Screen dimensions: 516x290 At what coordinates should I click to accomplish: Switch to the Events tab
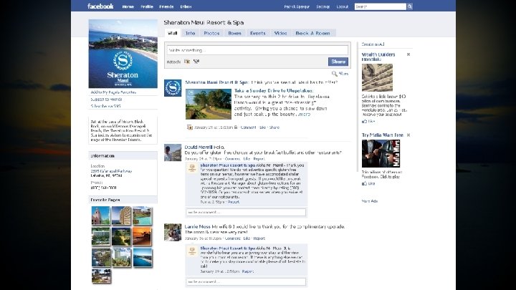click(258, 33)
